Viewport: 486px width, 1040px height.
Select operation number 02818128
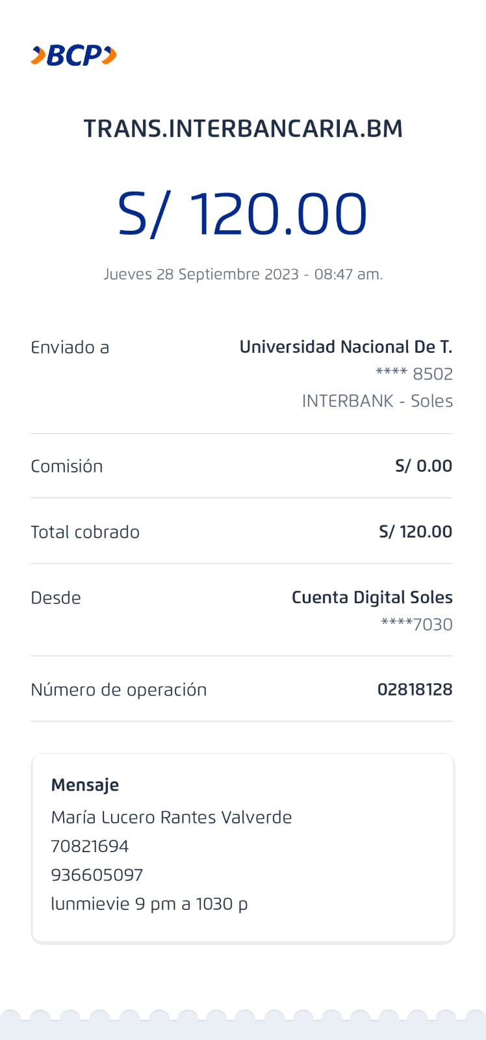pyautogui.click(x=415, y=690)
